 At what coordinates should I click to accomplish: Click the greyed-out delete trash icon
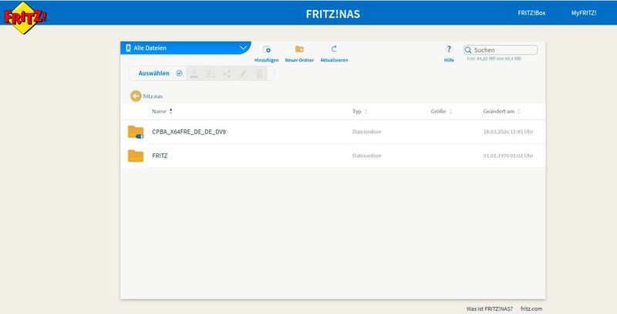click(259, 73)
